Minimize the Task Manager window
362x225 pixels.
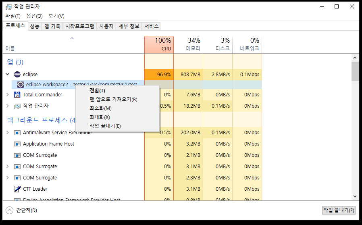tap(322, 6)
